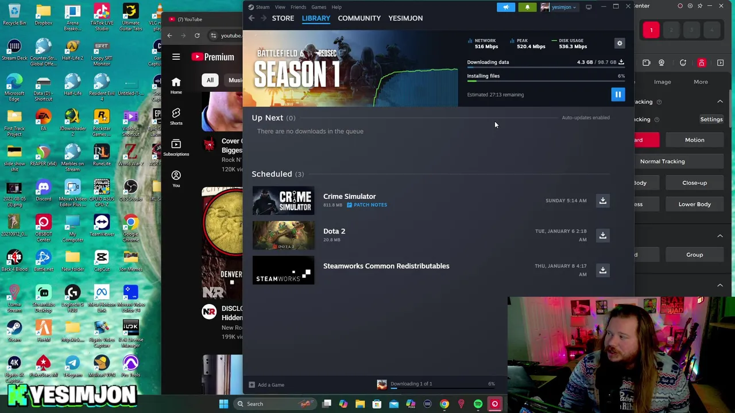Select the Crime Simulator thumbnail

[284, 201]
